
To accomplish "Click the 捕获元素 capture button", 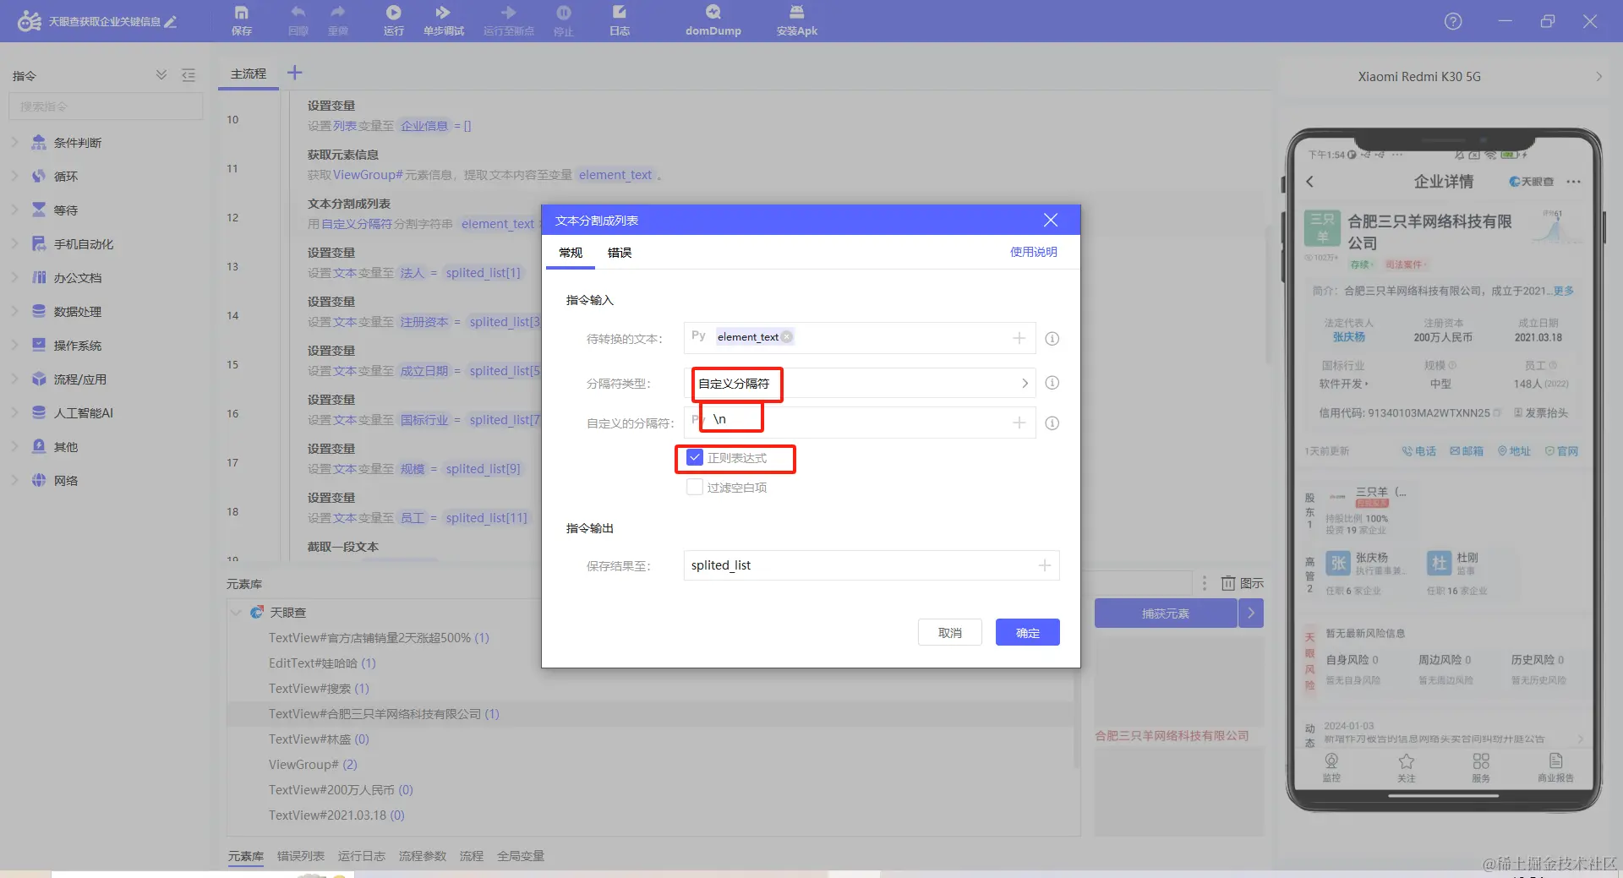I will click(1166, 614).
